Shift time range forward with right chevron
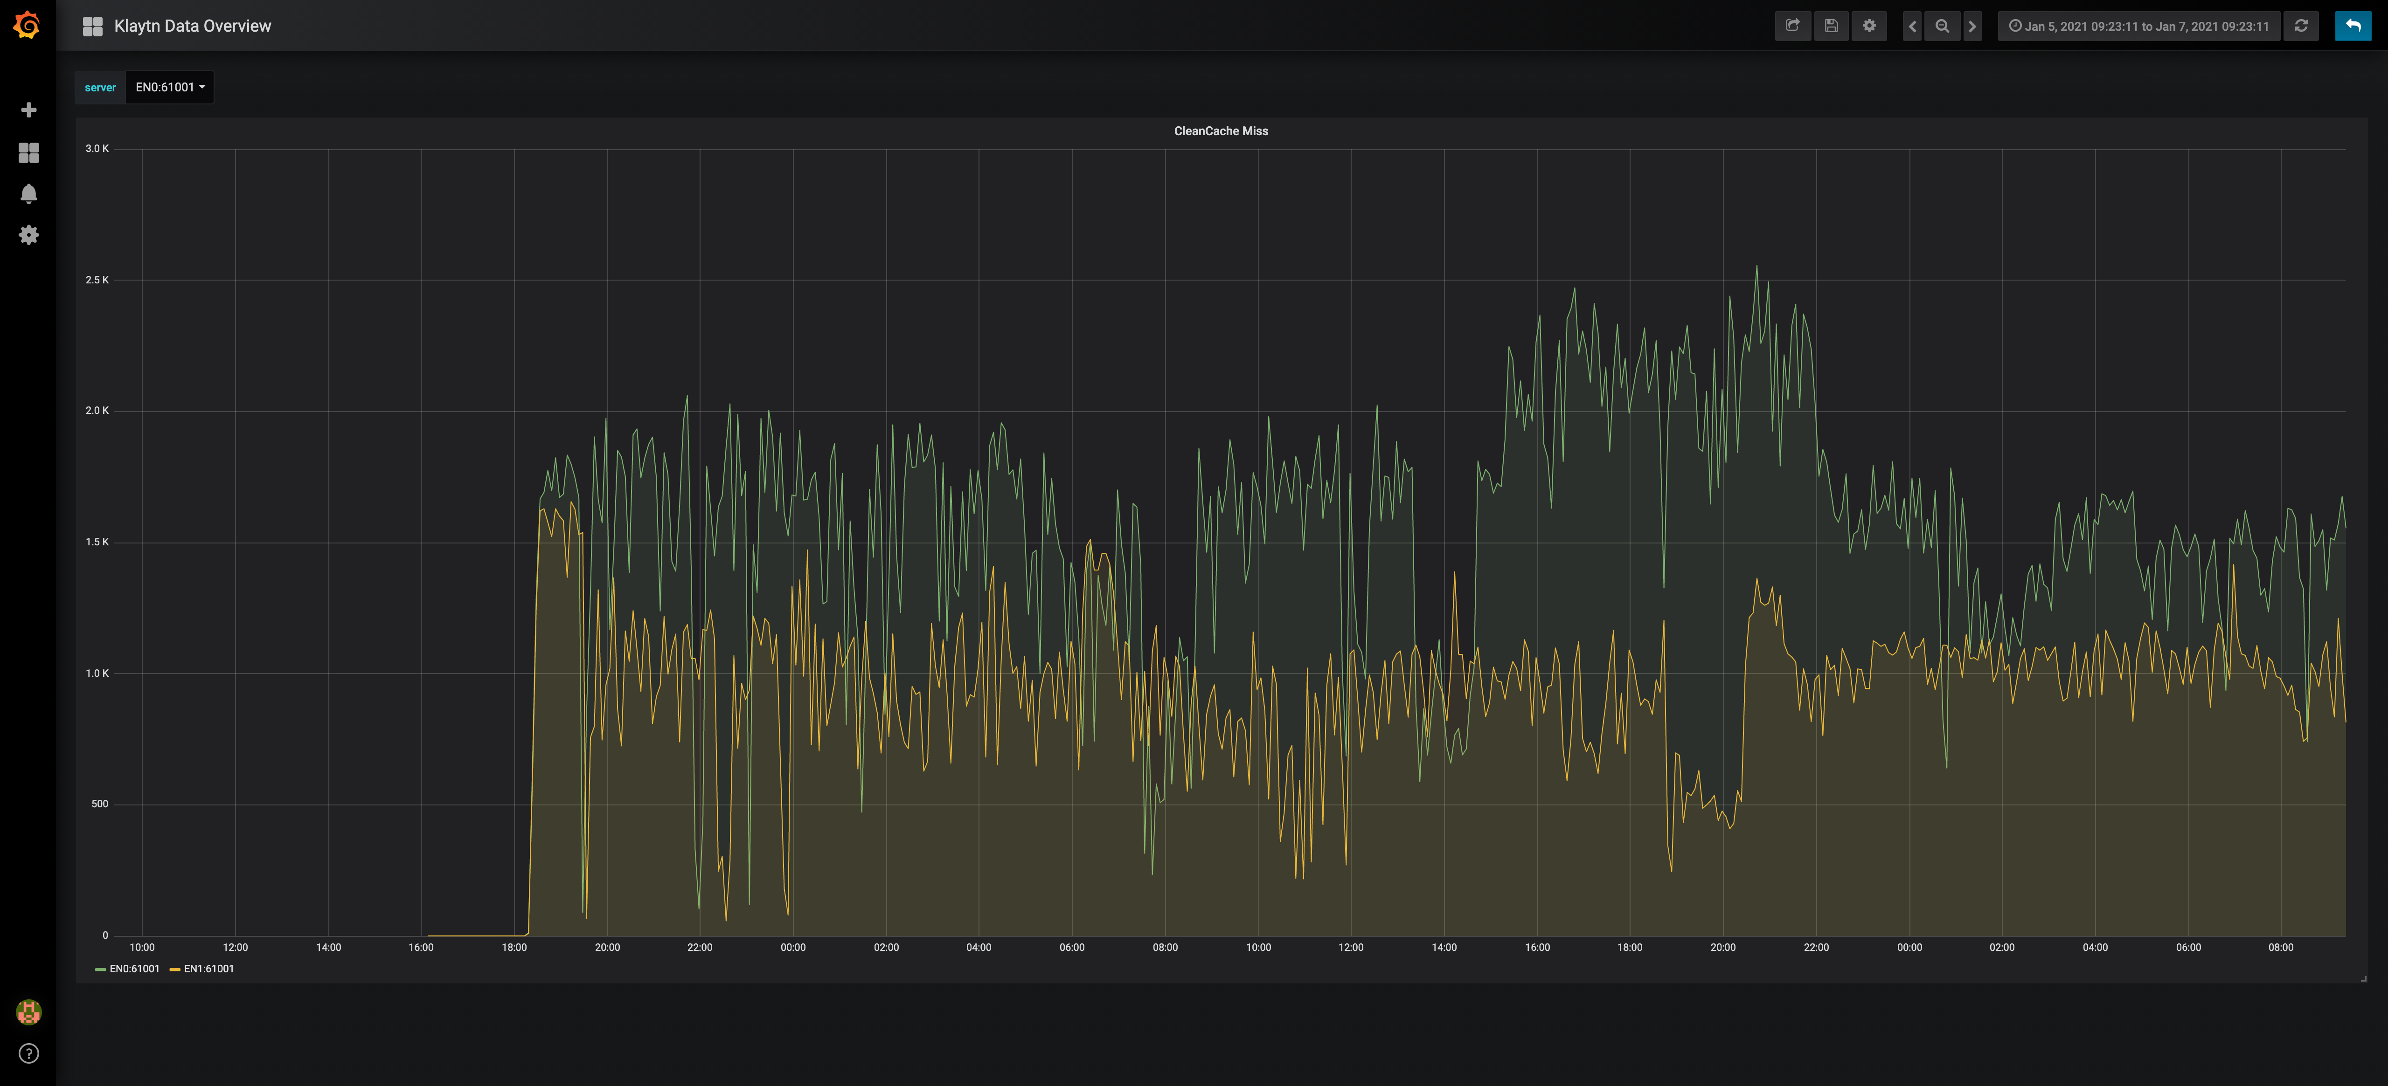The height and width of the screenshot is (1086, 2388). 1972,26
